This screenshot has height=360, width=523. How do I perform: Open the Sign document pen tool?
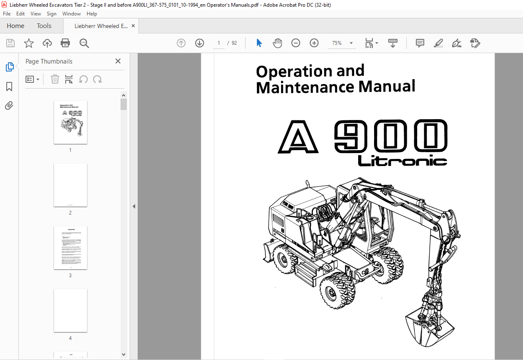click(457, 43)
